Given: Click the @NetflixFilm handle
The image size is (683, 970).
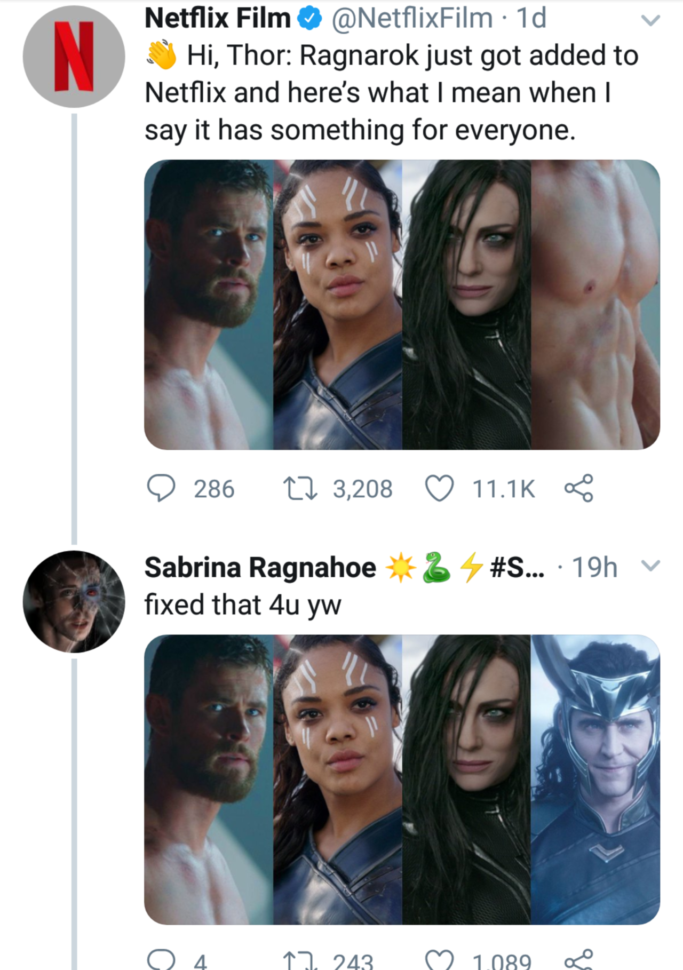Looking at the screenshot, I should click(x=412, y=18).
